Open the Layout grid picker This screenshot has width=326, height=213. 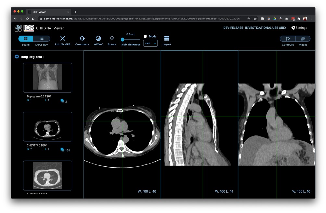(167, 39)
